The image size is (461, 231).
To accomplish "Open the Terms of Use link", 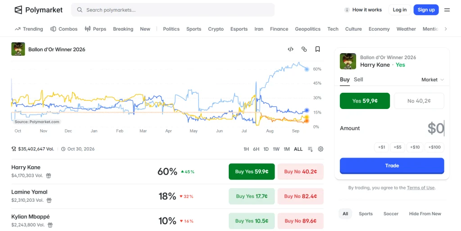I will (x=420, y=188).
